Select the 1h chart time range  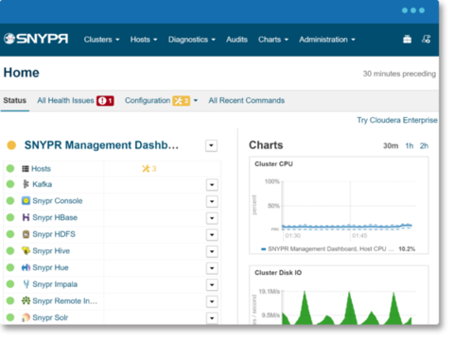410,145
